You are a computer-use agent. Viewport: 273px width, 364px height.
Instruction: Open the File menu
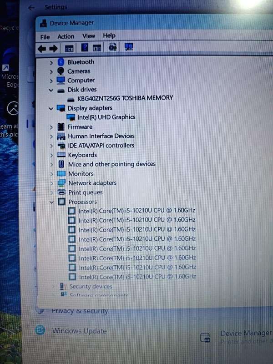click(45, 37)
